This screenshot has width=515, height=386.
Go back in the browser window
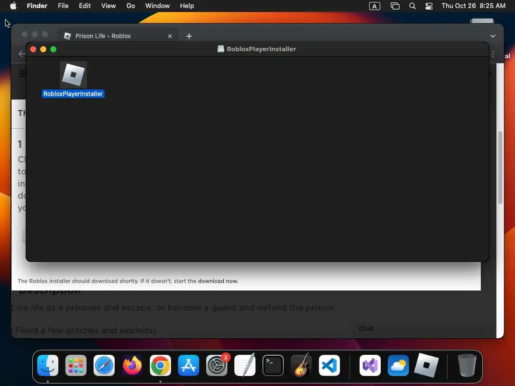(x=22, y=53)
